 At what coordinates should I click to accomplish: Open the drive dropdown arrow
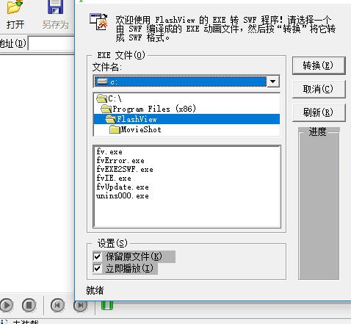(x=273, y=82)
